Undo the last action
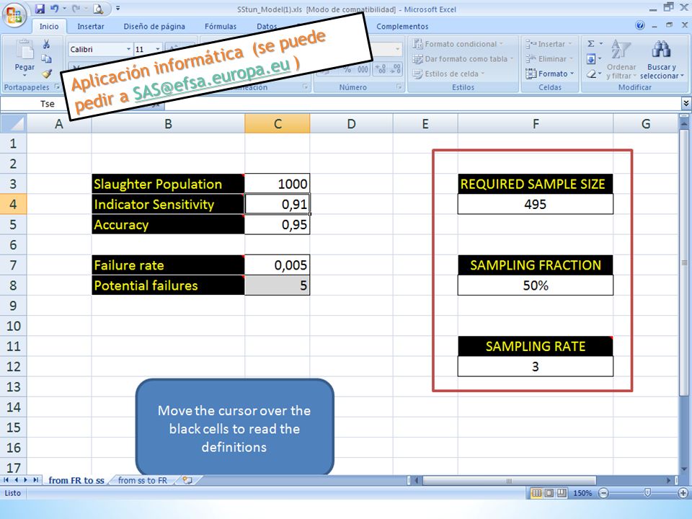Screen dimensions: 692x519 [54, 9]
